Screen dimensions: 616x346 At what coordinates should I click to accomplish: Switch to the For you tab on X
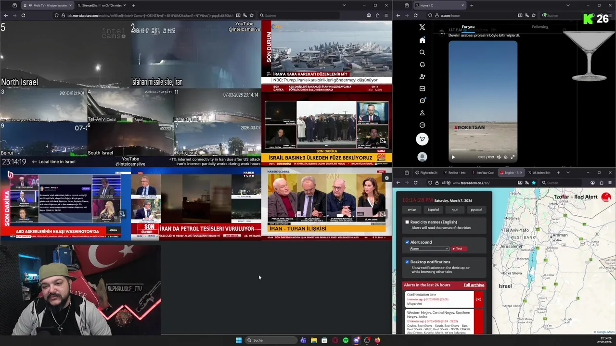[468, 27]
